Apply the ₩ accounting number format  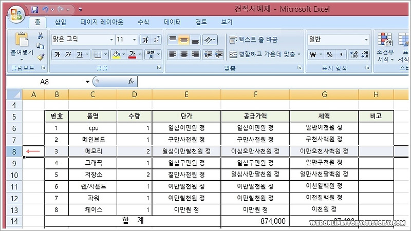point(313,55)
